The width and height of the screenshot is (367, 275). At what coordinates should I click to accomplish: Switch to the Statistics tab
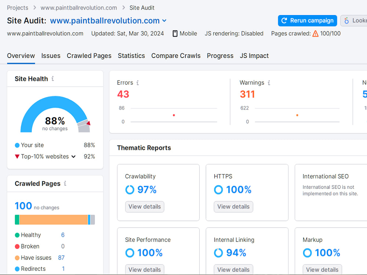click(131, 56)
